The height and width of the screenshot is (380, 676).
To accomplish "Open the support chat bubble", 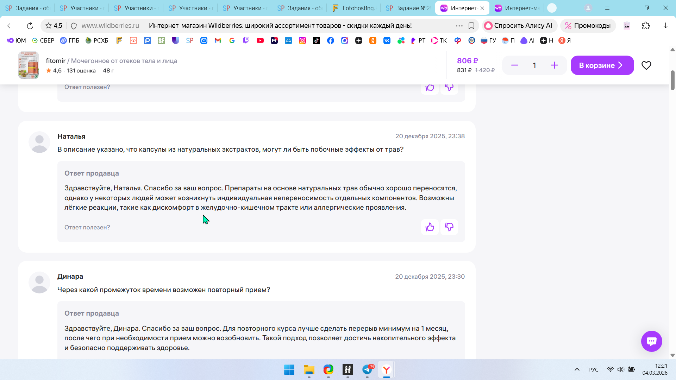I will click(651, 341).
